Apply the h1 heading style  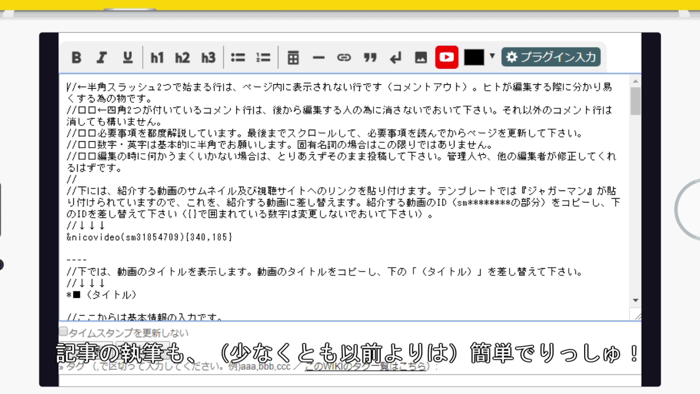point(157,57)
